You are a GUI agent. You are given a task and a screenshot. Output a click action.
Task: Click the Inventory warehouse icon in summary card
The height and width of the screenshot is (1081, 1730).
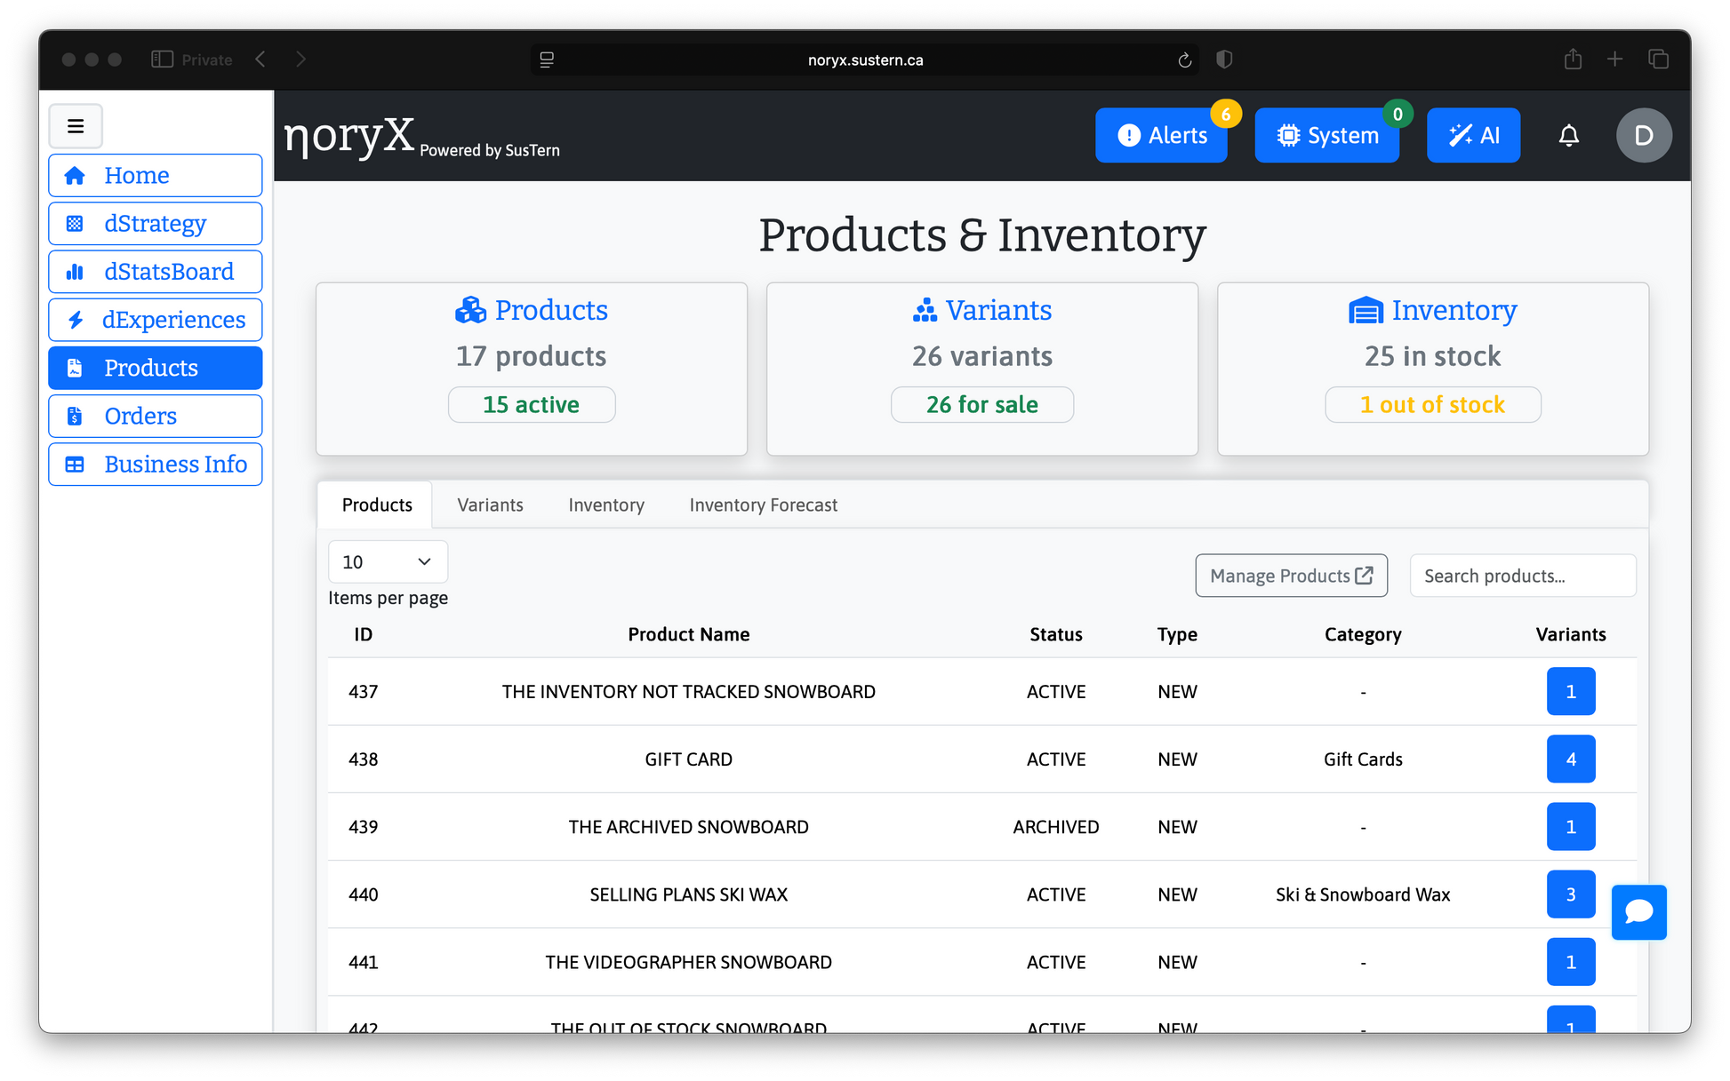(x=1366, y=310)
